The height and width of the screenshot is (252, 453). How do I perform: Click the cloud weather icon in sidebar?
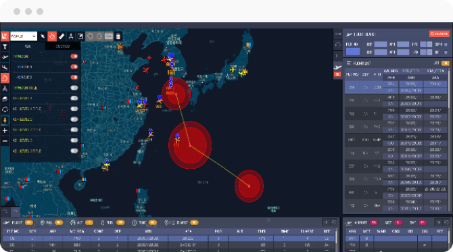click(x=5, y=109)
